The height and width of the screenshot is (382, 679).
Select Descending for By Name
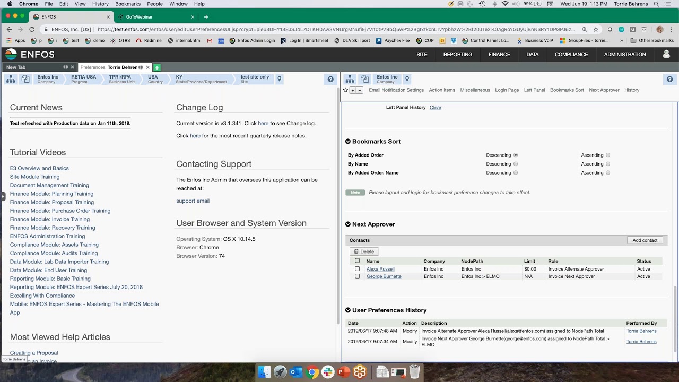pos(516,164)
